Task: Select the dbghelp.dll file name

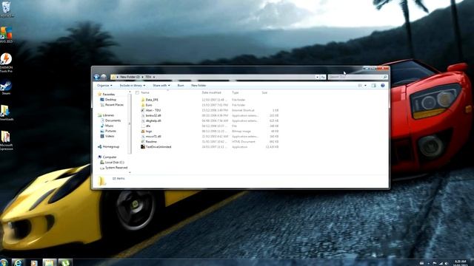Action: pos(153,120)
